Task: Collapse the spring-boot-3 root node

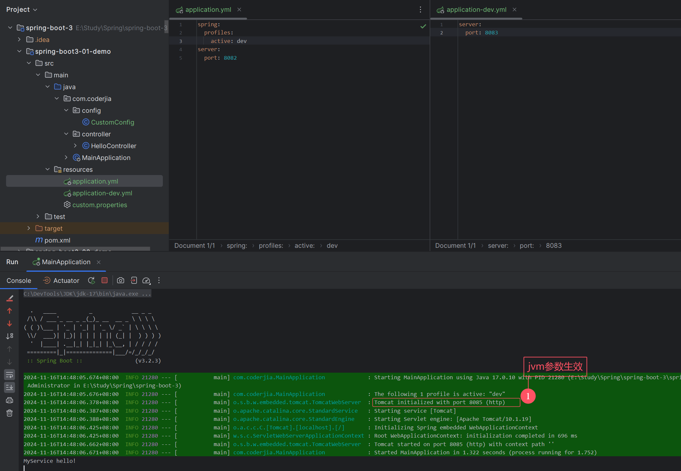Action: click(x=10, y=28)
